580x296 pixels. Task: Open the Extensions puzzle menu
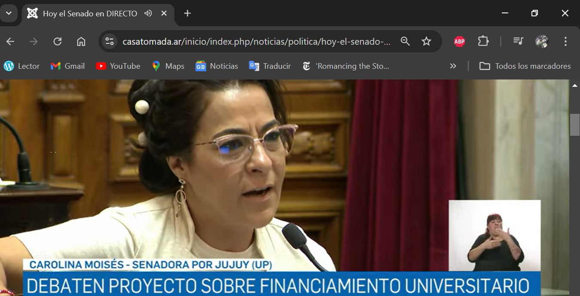point(483,41)
